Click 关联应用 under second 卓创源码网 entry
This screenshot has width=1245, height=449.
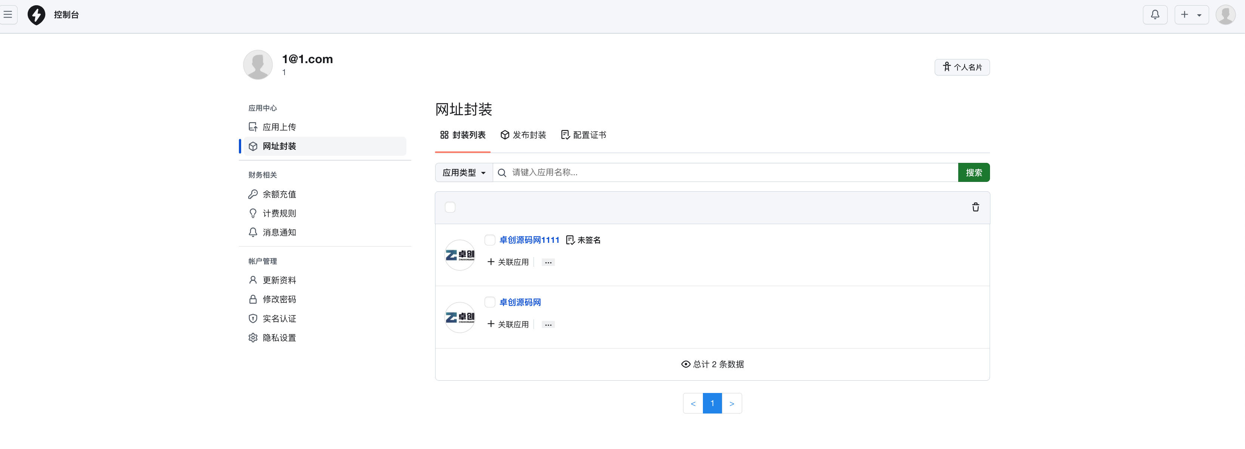pyautogui.click(x=508, y=325)
